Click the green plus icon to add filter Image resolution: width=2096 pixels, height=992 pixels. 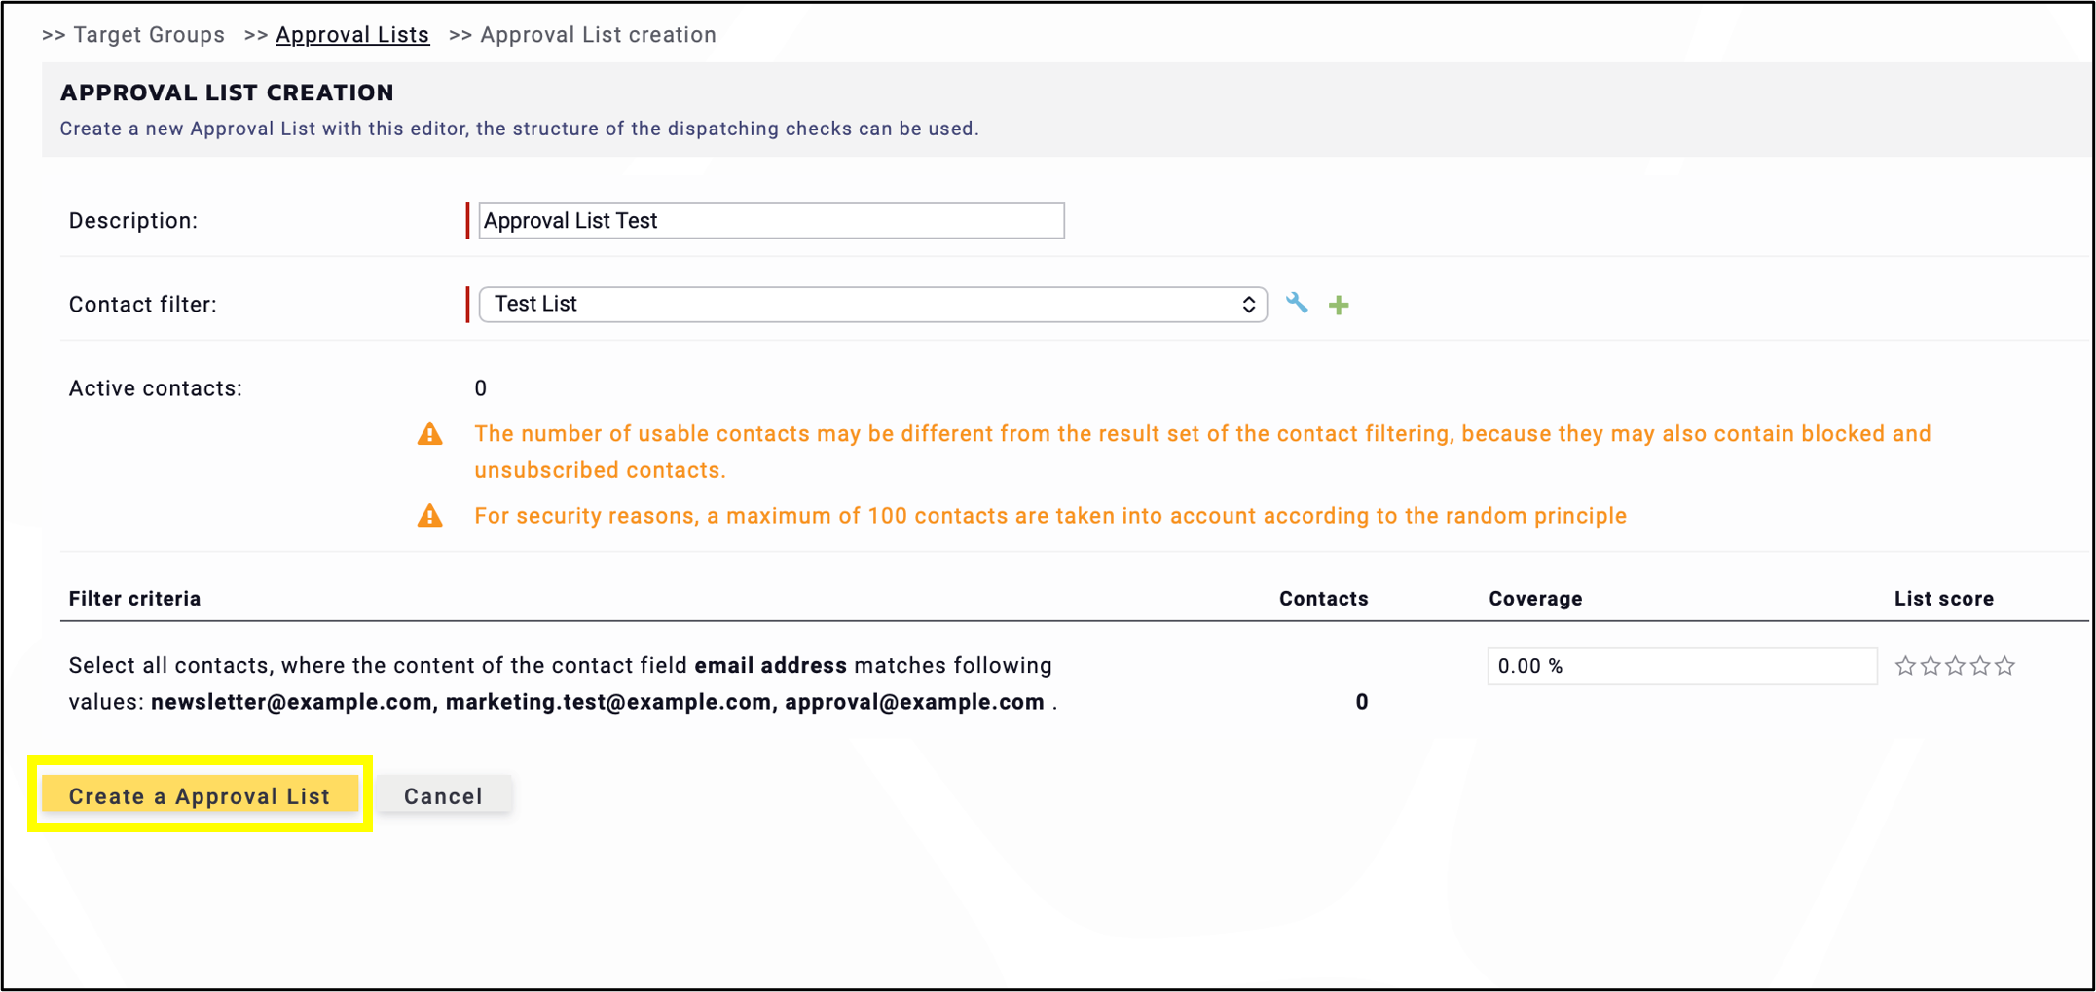[x=1339, y=305]
